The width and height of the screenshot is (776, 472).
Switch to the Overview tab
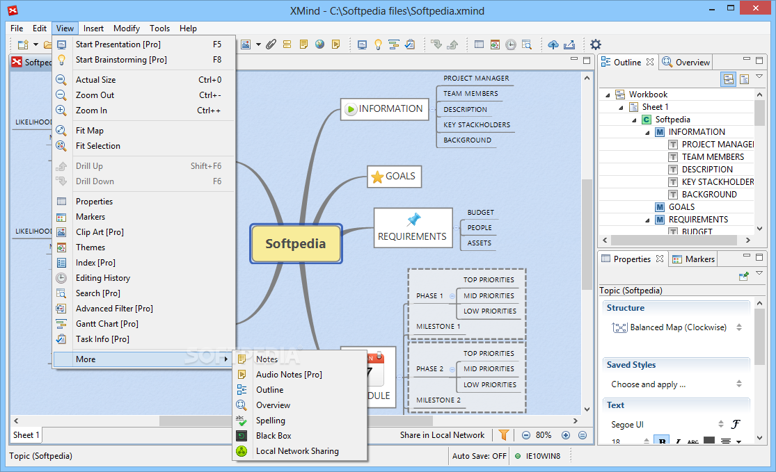pos(686,63)
